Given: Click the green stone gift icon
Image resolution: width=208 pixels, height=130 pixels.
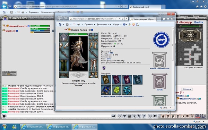Looking at the screenshot, I should (116, 90).
